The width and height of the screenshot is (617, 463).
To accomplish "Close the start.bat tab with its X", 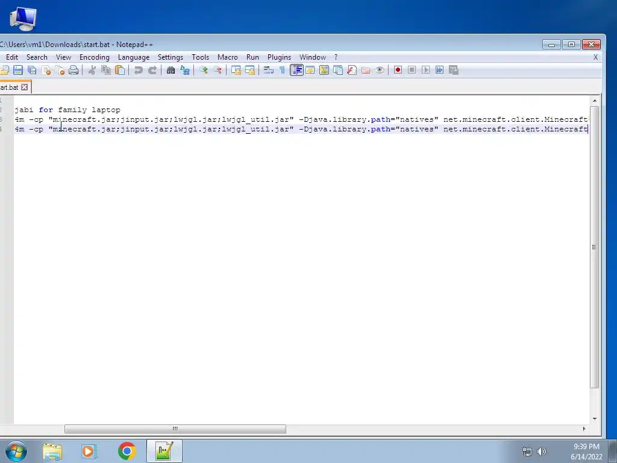I will click(24, 87).
